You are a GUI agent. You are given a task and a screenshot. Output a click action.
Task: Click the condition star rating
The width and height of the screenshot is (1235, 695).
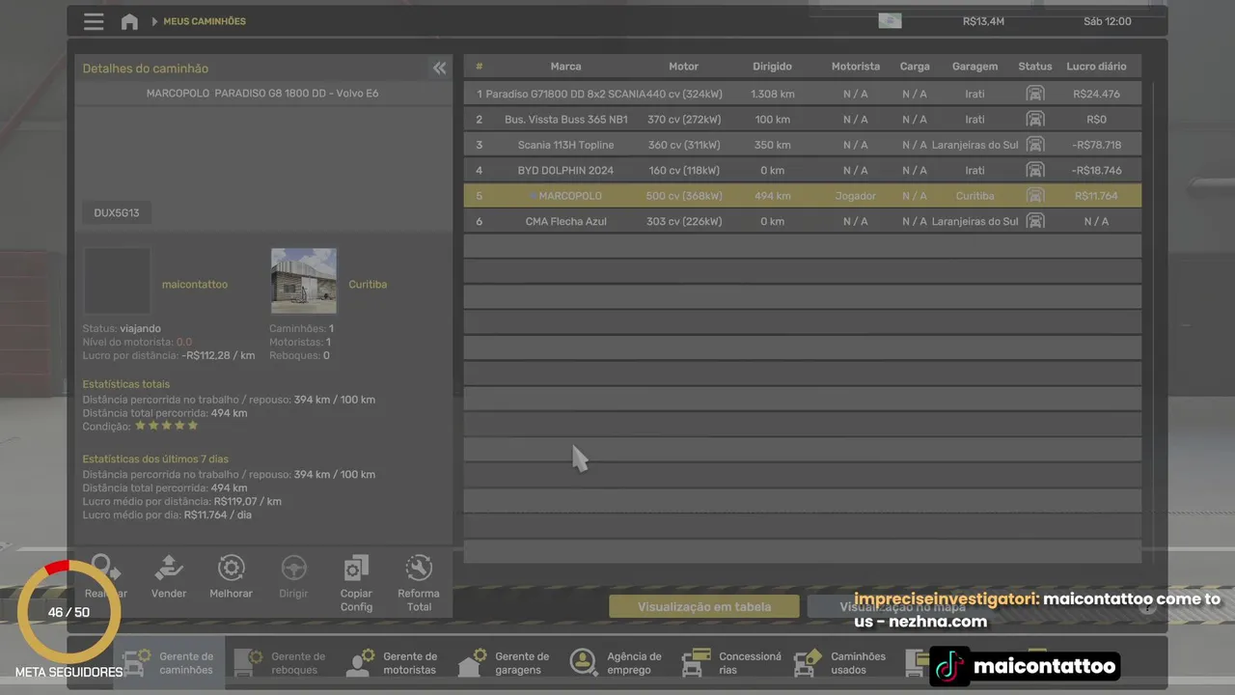pyautogui.click(x=166, y=426)
